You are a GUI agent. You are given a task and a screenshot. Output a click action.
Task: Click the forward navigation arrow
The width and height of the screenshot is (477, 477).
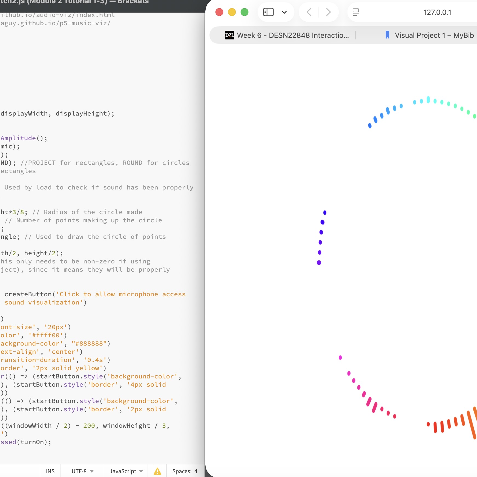point(328,12)
